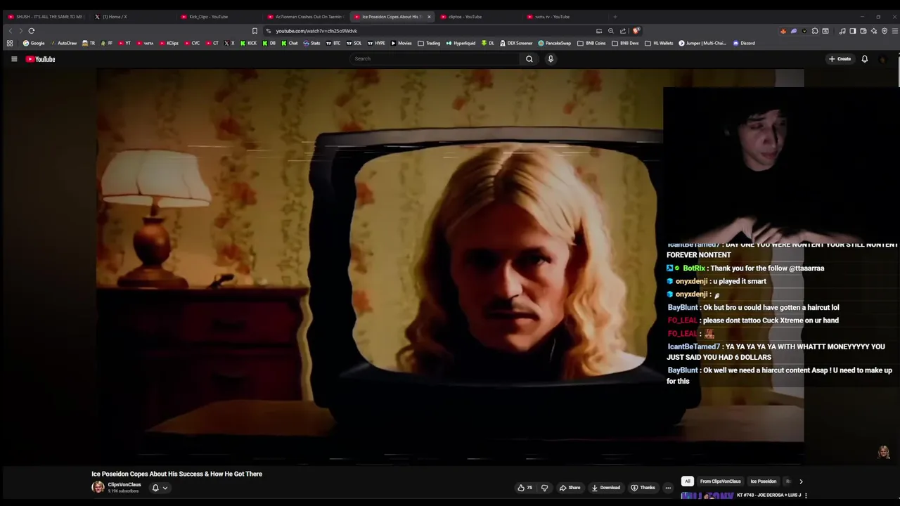Open the Brave Wallet icon
The image size is (900, 506).
tap(863, 31)
